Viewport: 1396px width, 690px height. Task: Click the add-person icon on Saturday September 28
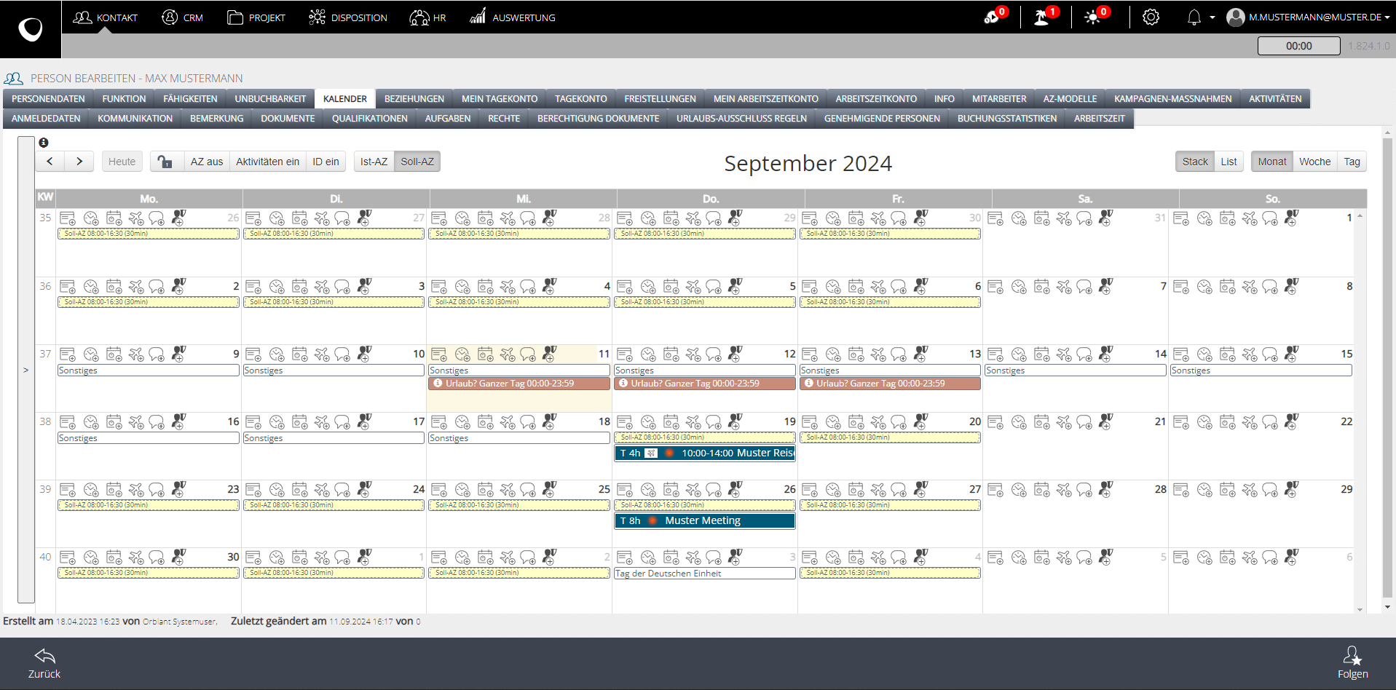pyautogui.click(x=1105, y=490)
